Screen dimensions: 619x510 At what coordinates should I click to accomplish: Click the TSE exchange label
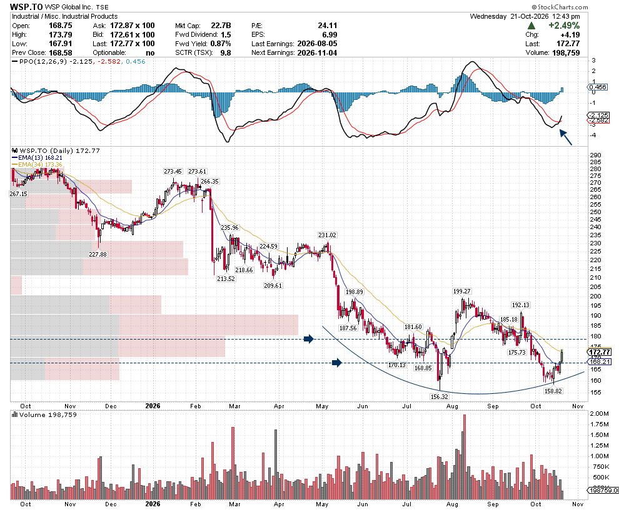coord(102,7)
